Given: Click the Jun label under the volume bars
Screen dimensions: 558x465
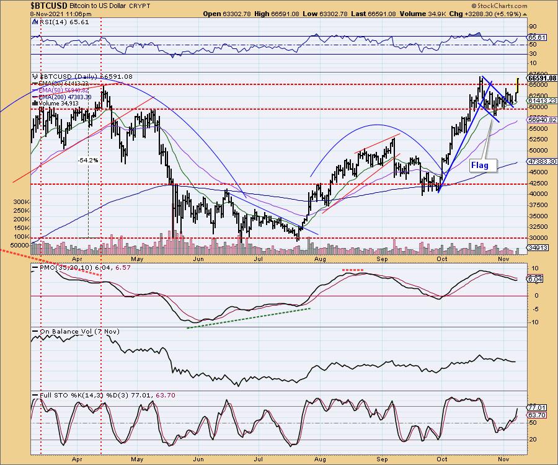Looking at the screenshot, I should tap(198, 259).
